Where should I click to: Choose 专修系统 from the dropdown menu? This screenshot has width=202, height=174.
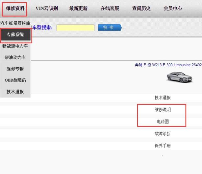pos(16,34)
